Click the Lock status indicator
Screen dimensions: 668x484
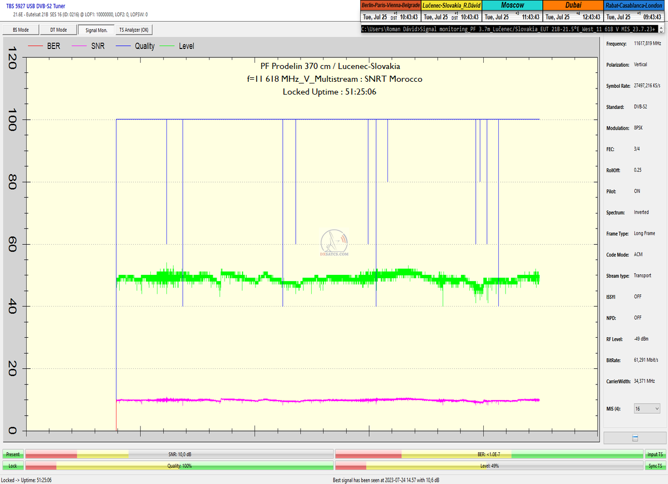pos(12,466)
